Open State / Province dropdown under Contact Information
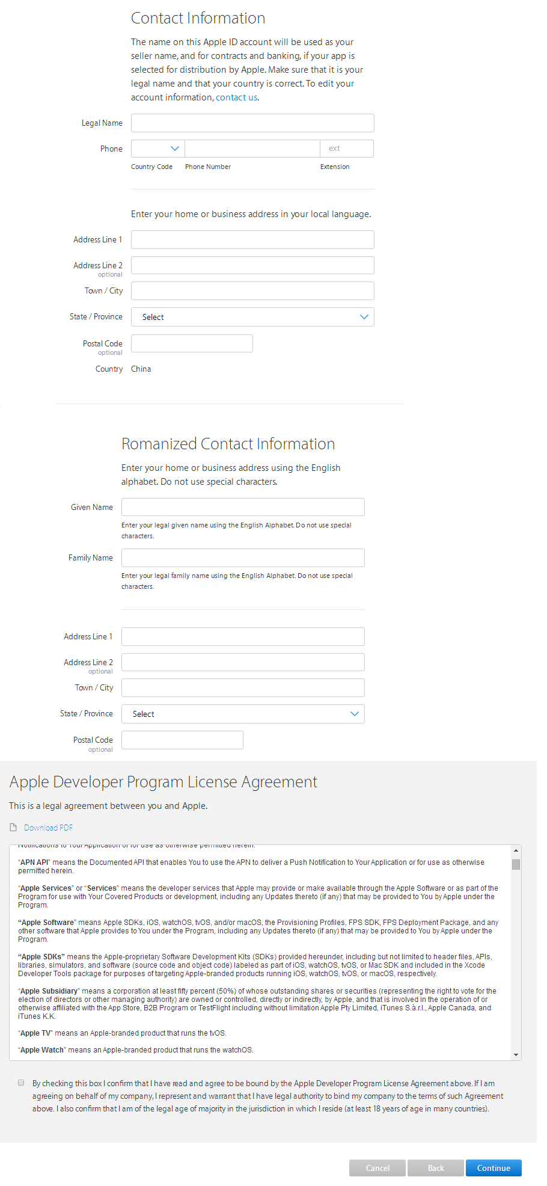 pos(252,317)
